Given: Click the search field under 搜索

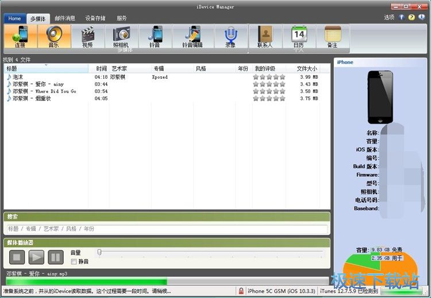Looking at the screenshot, I should point(167,229).
